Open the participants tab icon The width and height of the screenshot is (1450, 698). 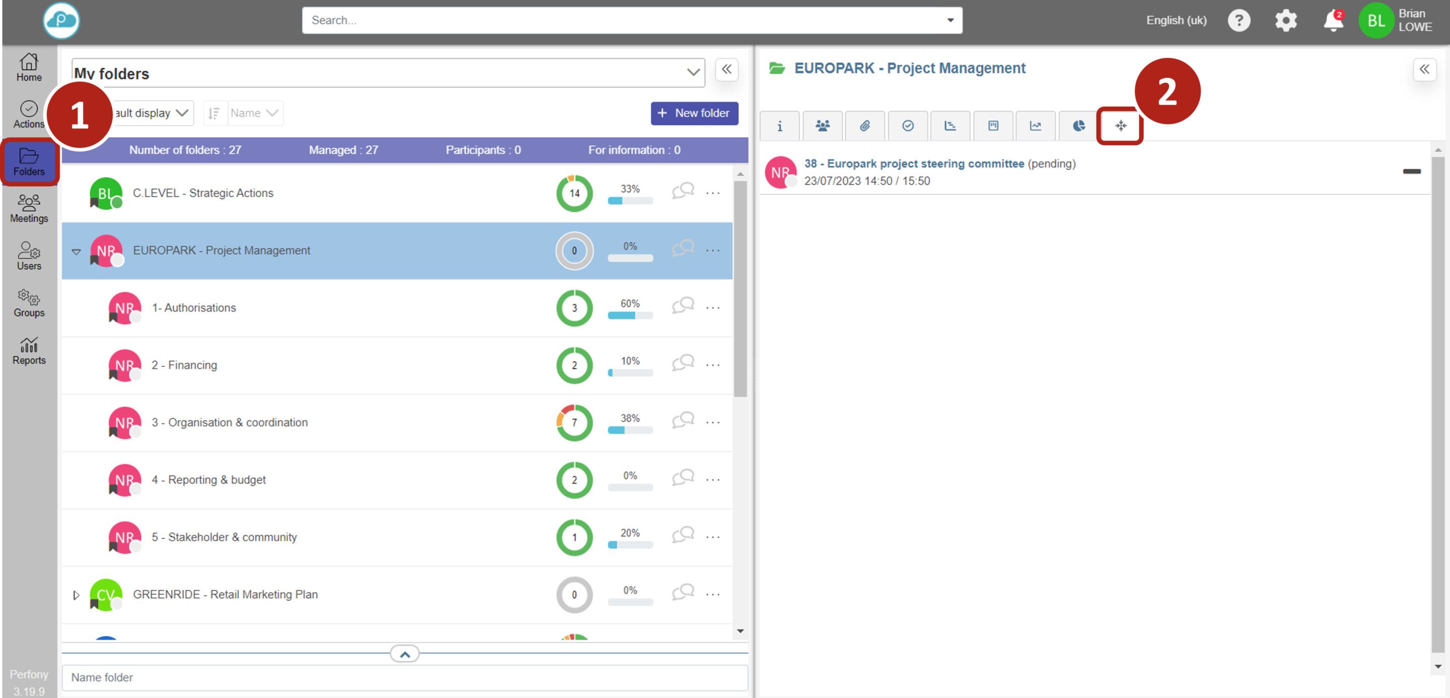coord(822,125)
